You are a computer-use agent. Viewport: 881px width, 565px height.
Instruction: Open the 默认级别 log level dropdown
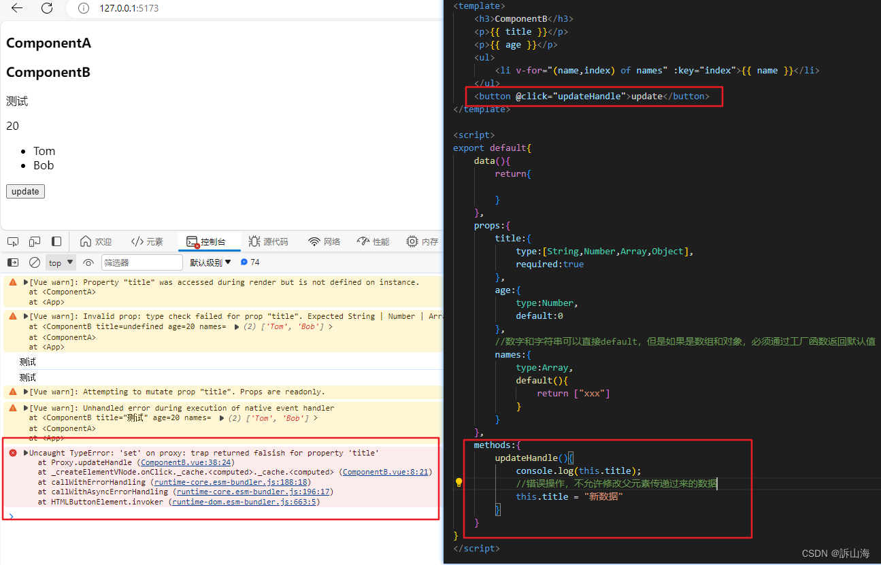coord(210,262)
